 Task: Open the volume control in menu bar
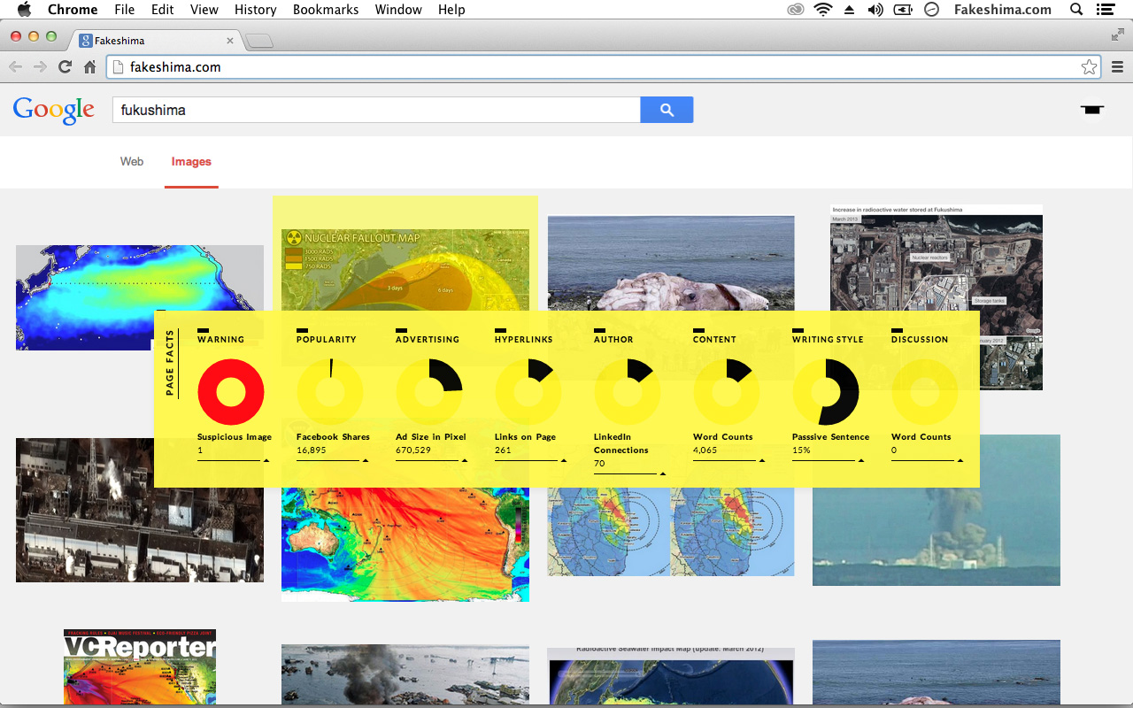pos(875,10)
